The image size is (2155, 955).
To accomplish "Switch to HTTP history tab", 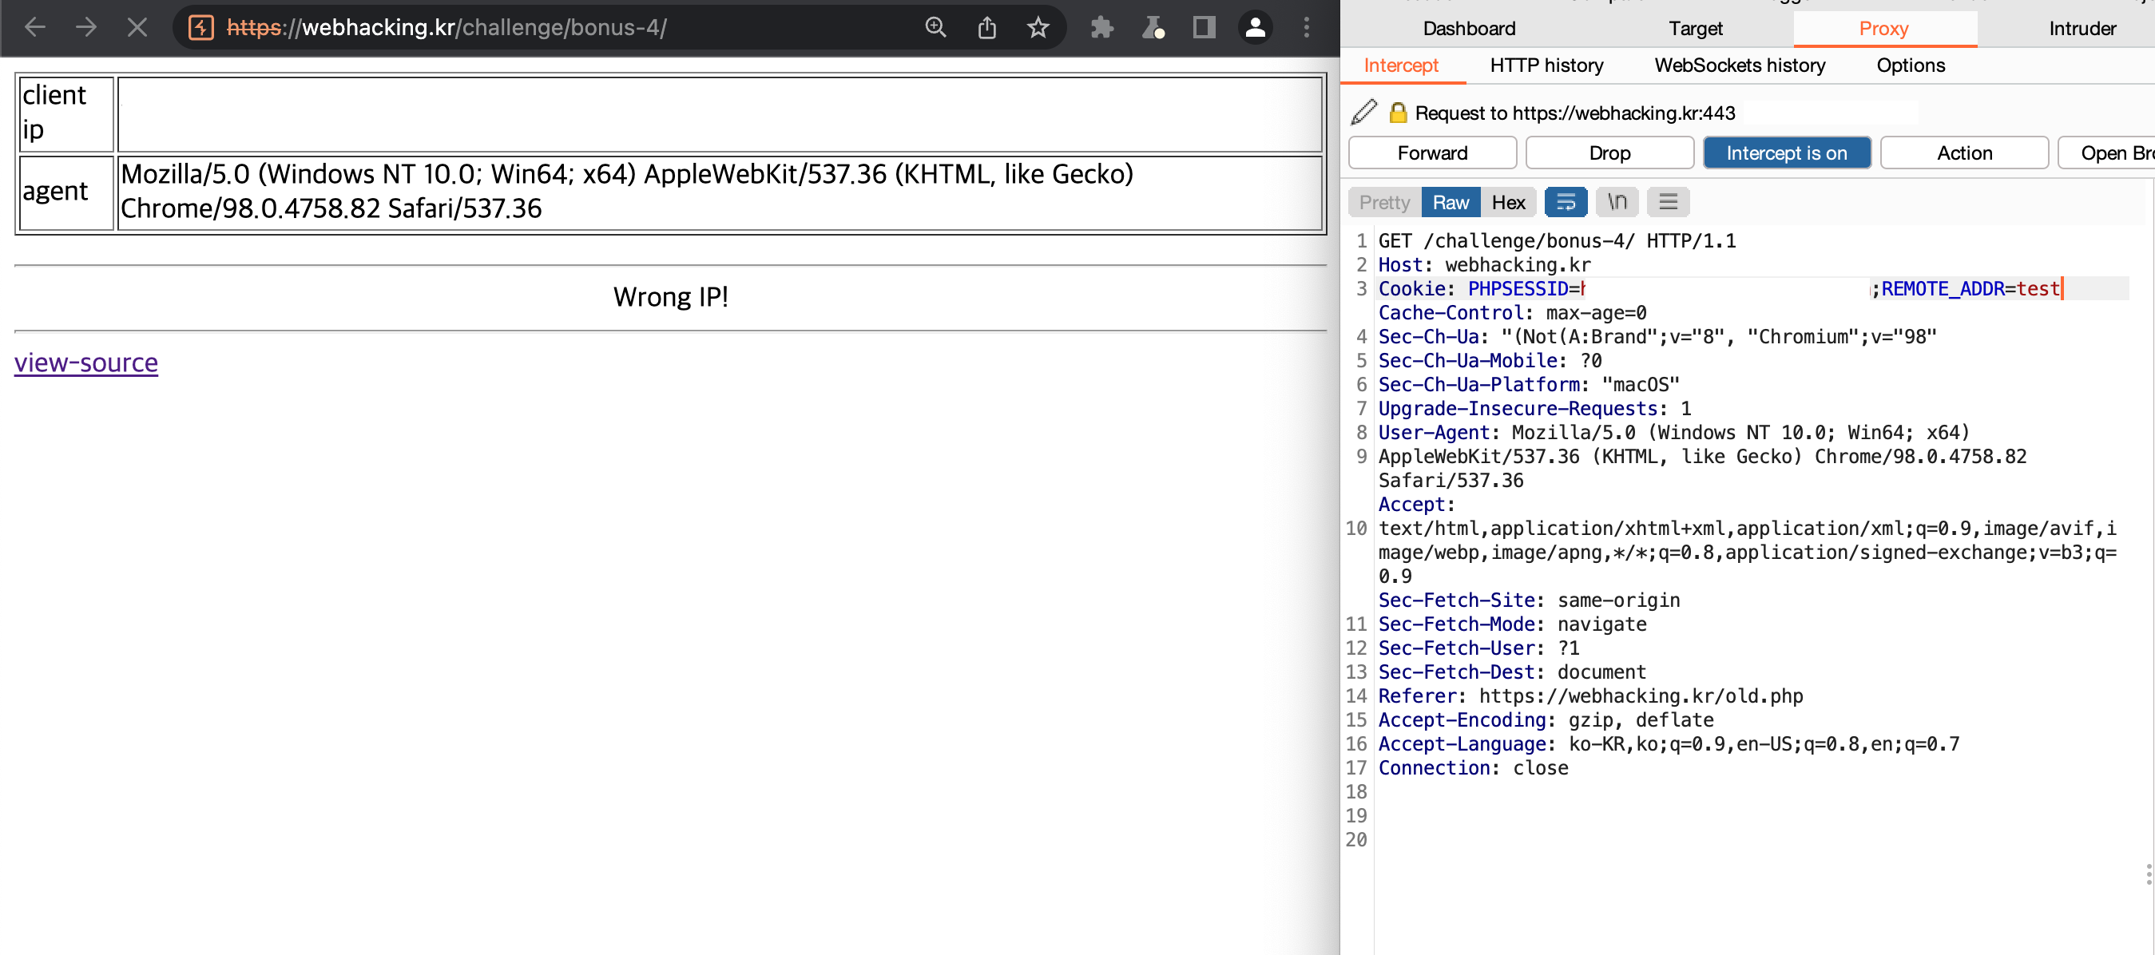I will (1546, 65).
